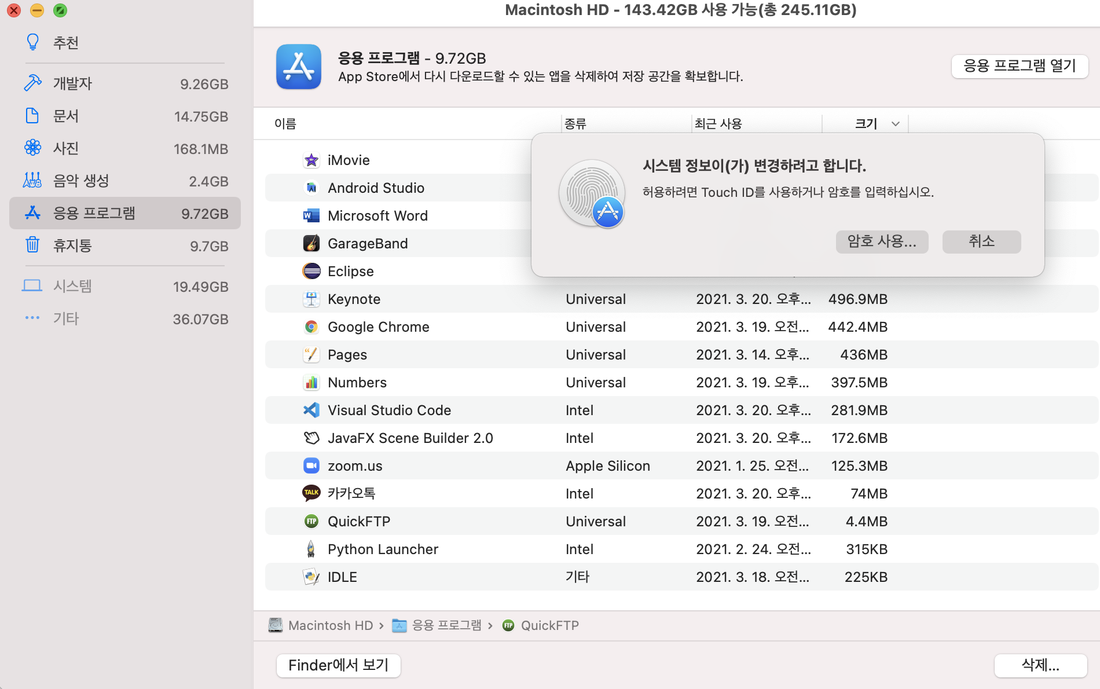1100x689 pixels.
Task: Click the 추천 lightbulb icon
Action: click(32, 42)
